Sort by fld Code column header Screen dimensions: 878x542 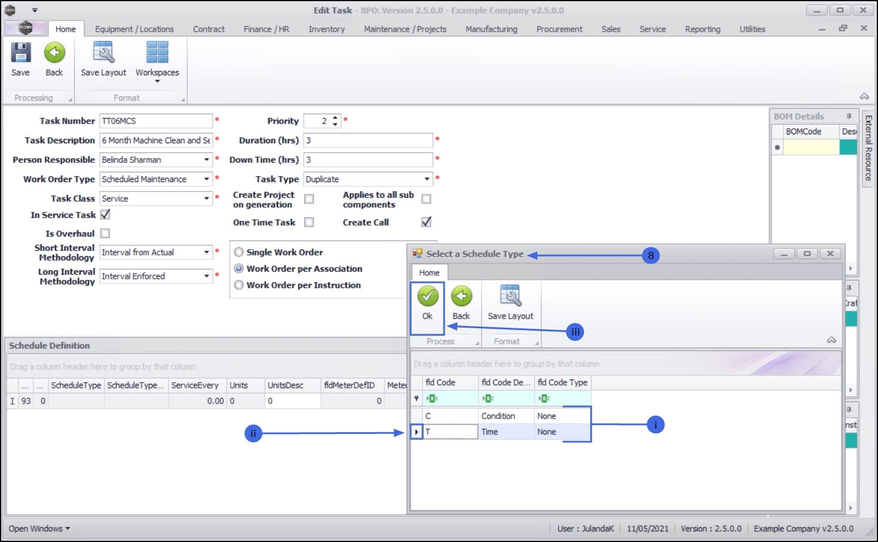(451, 383)
